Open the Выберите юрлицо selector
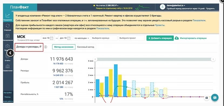 104,38
